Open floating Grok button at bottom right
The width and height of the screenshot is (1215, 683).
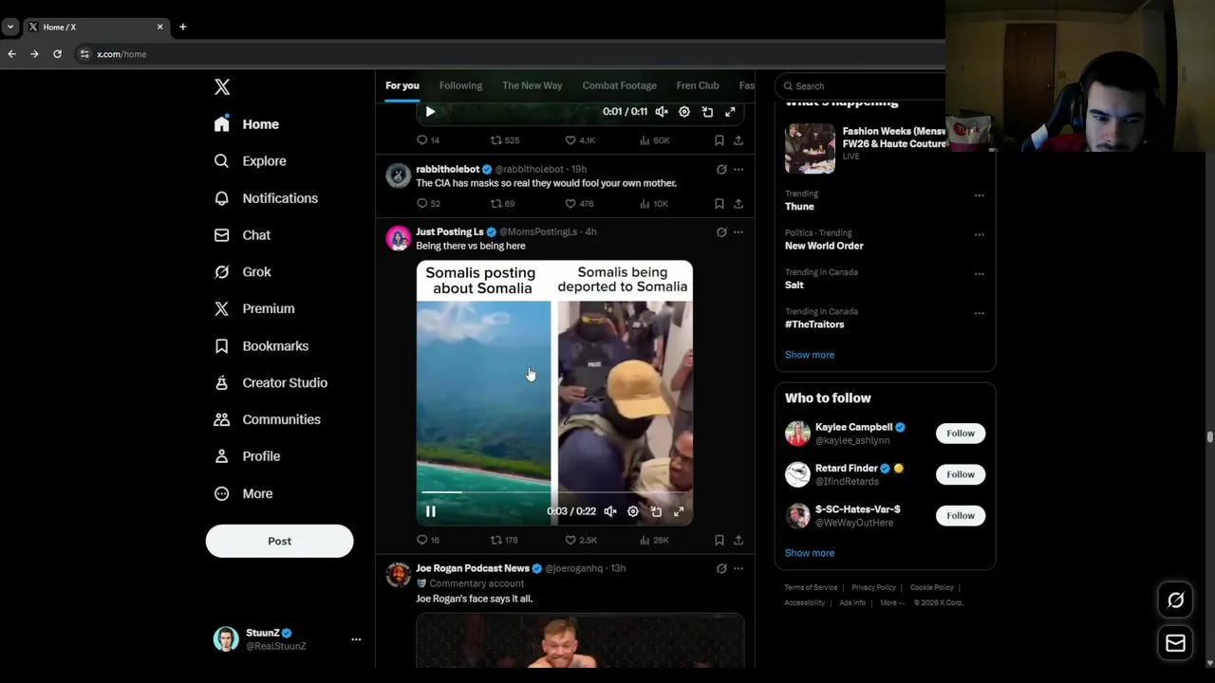point(1175,600)
